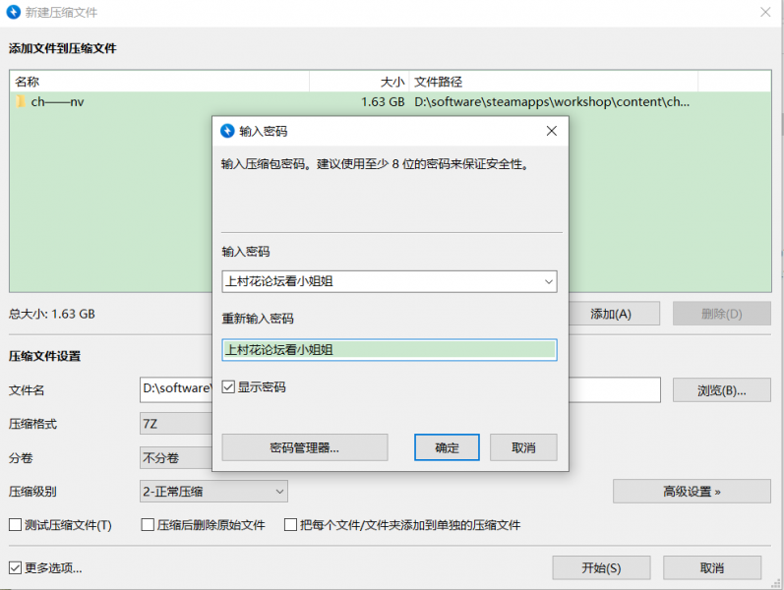The width and height of the screenshot is (784, 590).
Task: Check the option to add each file to separate archive
Action: 291,525
